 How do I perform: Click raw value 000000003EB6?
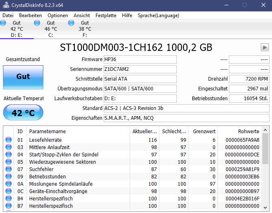point(242,176)
